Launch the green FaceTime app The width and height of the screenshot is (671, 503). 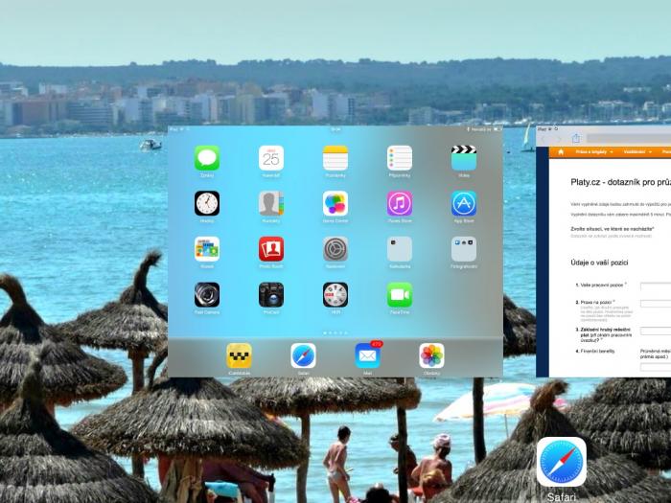coord(400,294)
